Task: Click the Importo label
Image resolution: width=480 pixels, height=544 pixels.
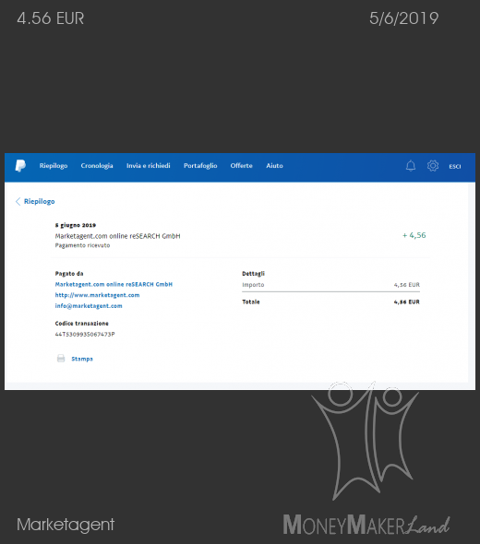Action: point(253,285)
